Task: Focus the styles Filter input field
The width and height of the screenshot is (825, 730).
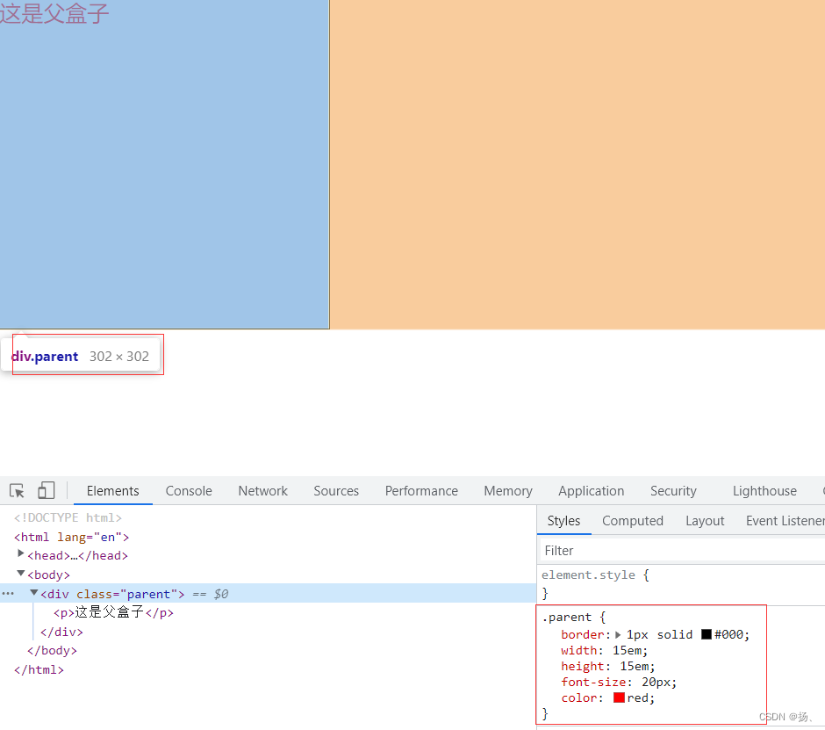Action: point(681,551)
